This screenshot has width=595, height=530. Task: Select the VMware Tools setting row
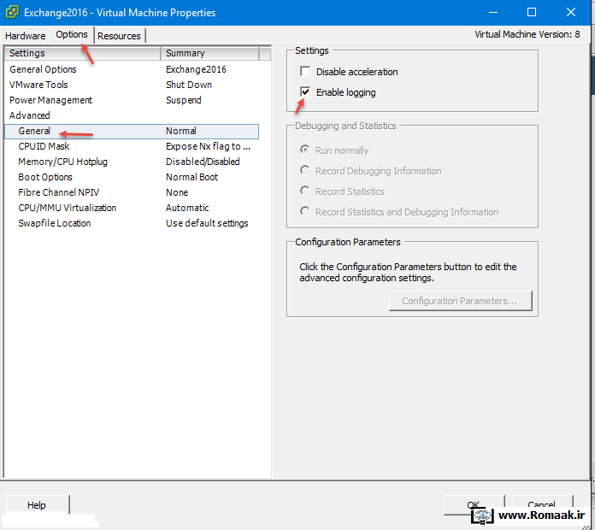pos(132,85)
